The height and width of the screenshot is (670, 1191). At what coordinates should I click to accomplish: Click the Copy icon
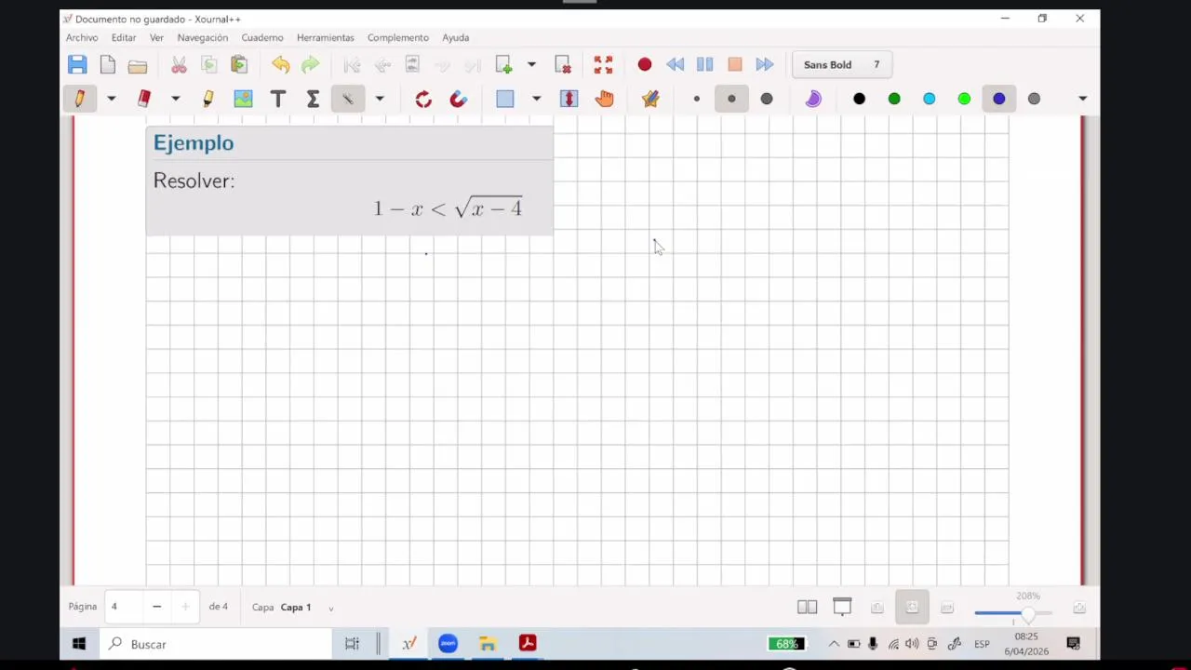209,65
